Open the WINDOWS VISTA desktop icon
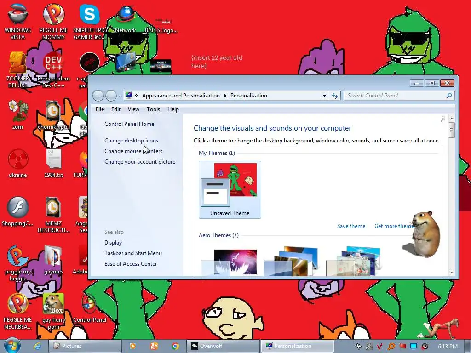Viewport: 471px width, 353px height. [x=17, y=21]
